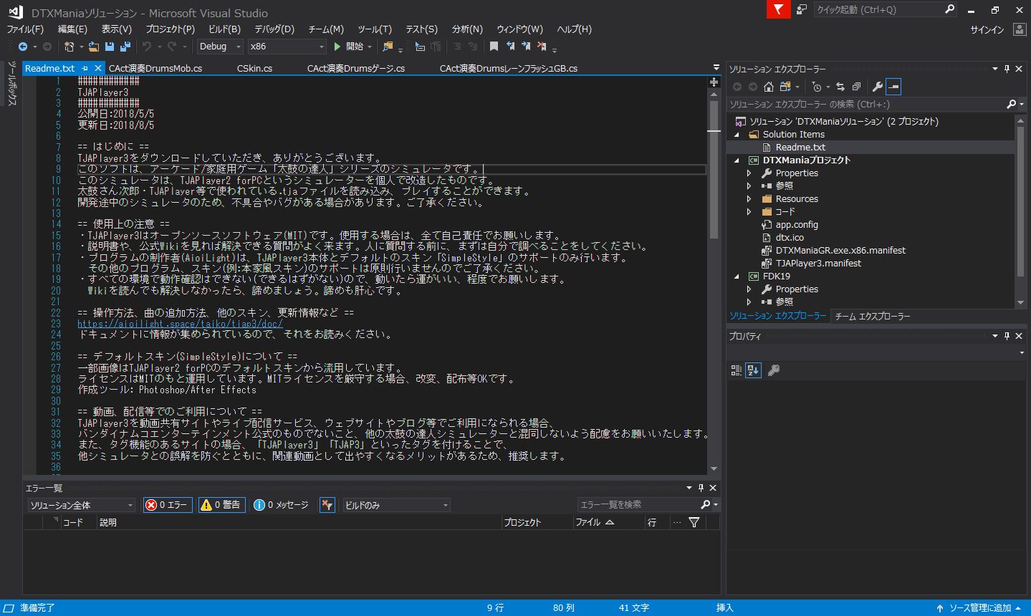1031x616 pixels.
Task: Click the Navigate Backward arrow in main toolbar
Action: (x=23, y=47)
